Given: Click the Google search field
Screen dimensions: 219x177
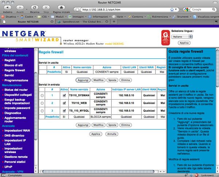Looking at the screenshot, I should [x=202, y=9].
